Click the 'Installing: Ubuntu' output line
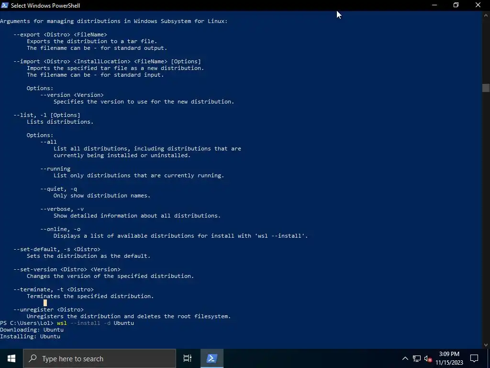The height and width of the screenshot is (368, 490). pos(30,336)
